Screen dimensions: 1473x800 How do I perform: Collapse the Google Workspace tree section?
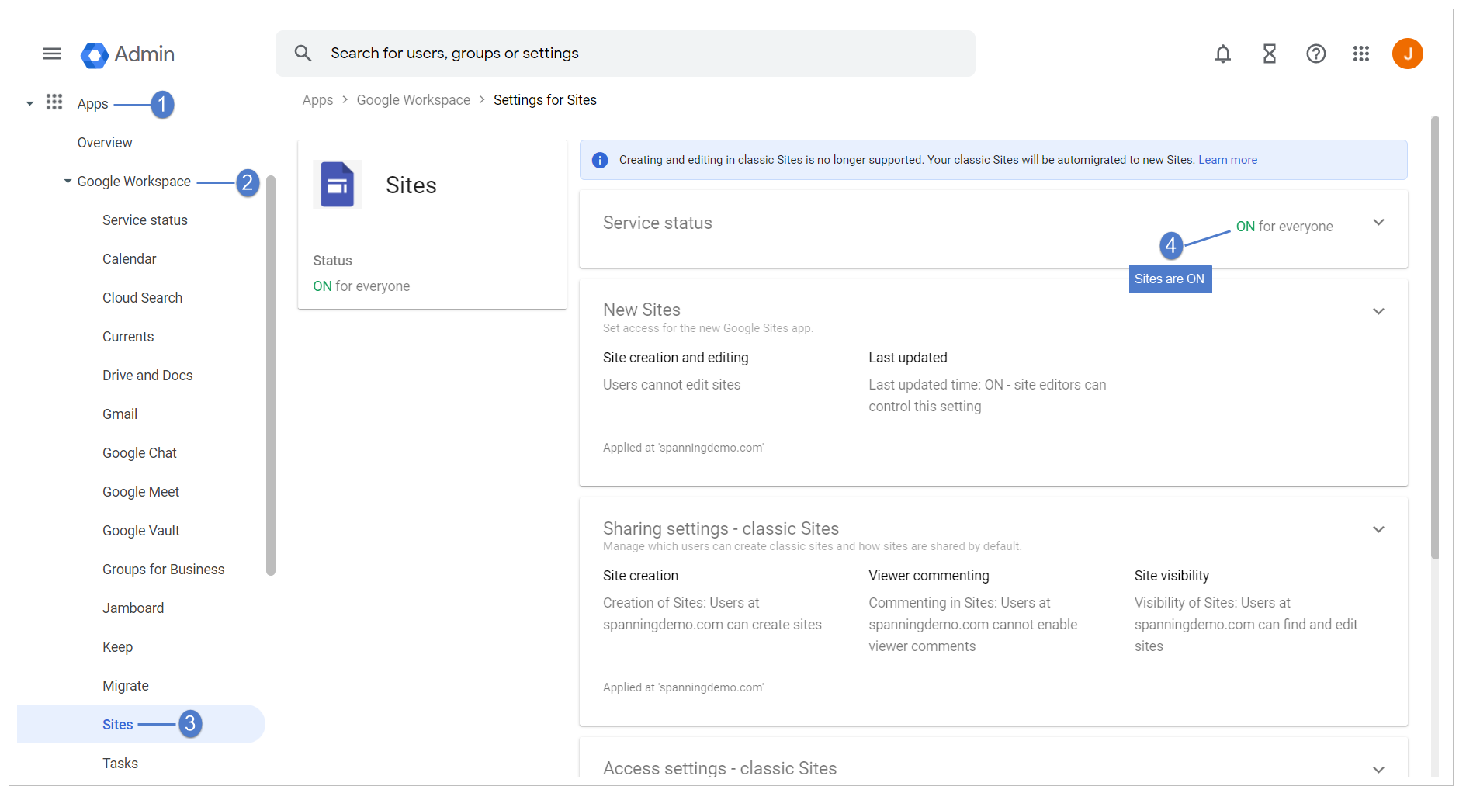click(68, 181)
